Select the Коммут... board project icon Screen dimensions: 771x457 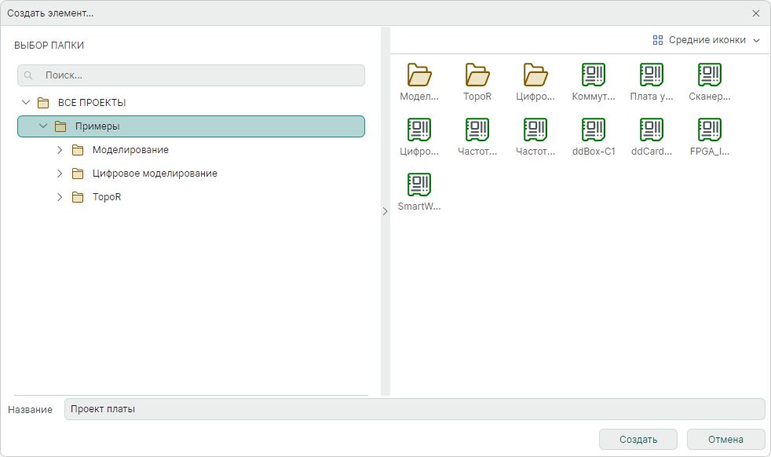click(594, 75)
